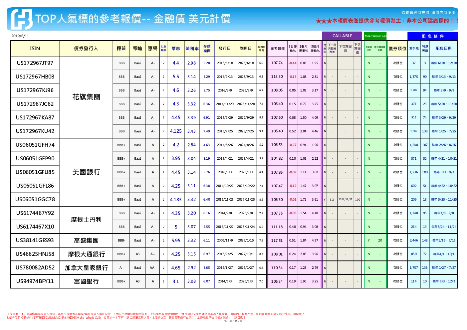Viewport: 467px width, 330px height.
Task: Click the ISIN column header
Action: [x=35, y=49]
